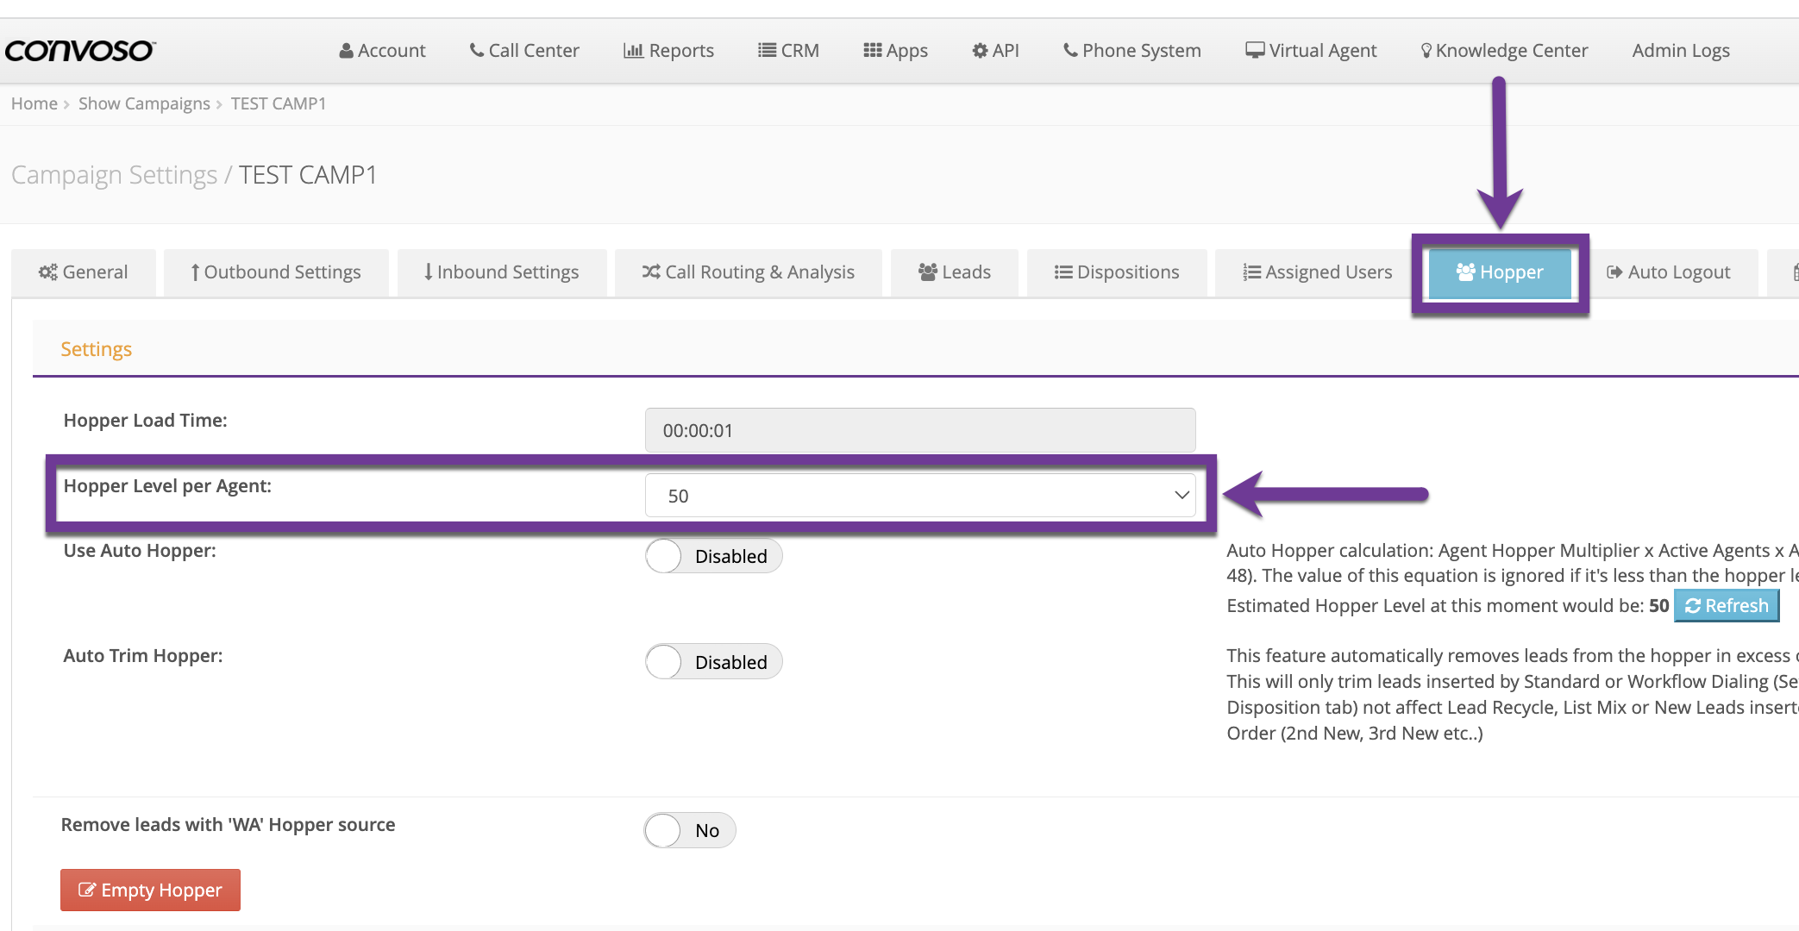Click the red Empty Hopper button
Image resolution: width=1799 pixels, height=931 pixels.
pyautogui.click(x=150, y=890)
